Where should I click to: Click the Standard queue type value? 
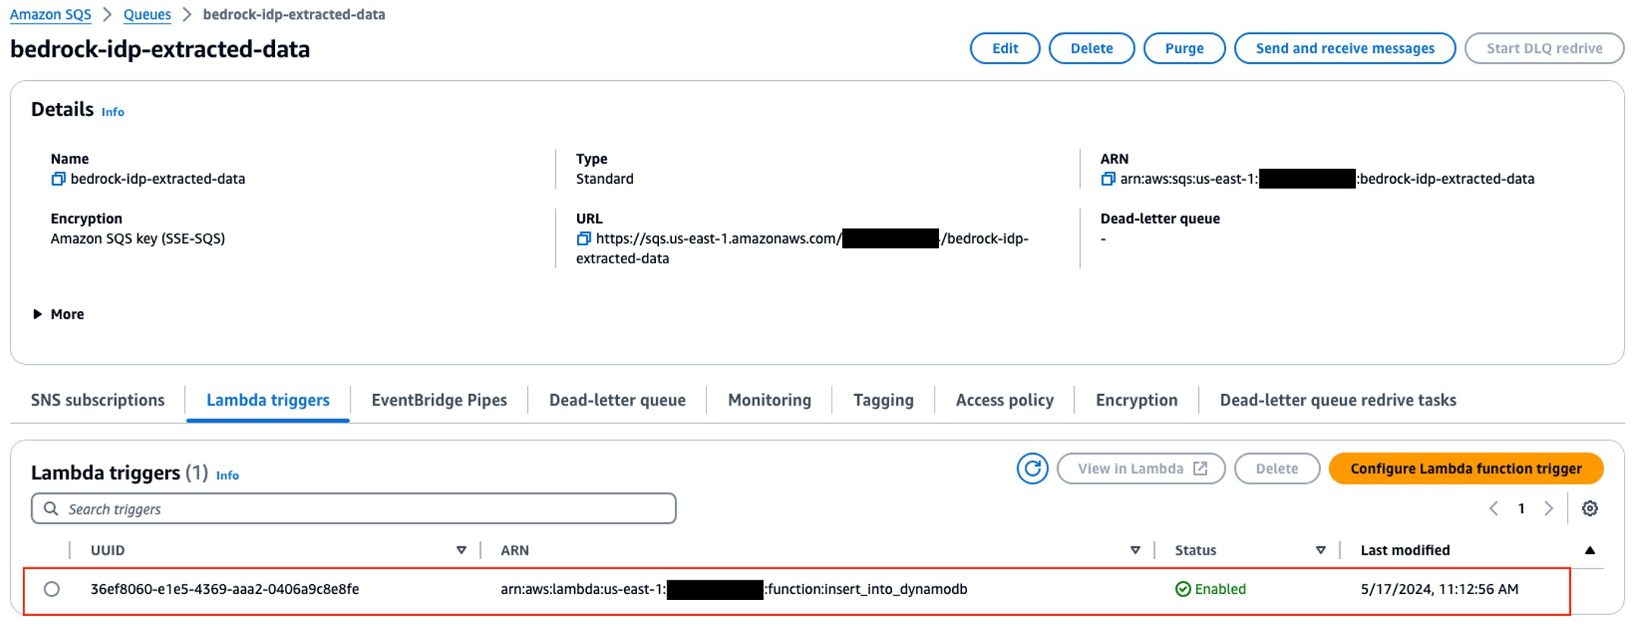pos(604,179)
